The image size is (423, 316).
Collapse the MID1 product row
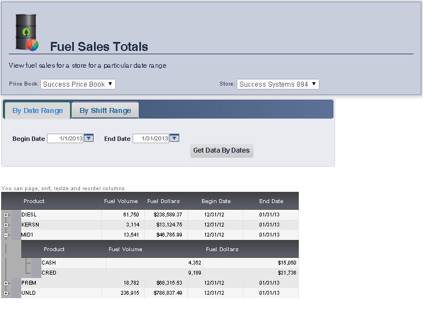6,235
